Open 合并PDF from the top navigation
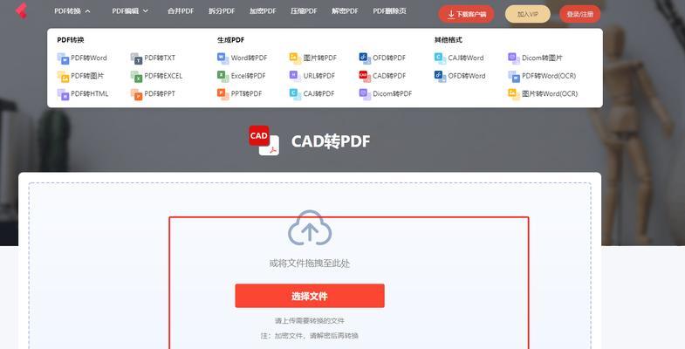This screenshot has height=349, width=685. pos(181,11)
